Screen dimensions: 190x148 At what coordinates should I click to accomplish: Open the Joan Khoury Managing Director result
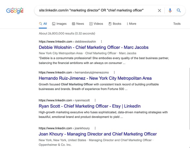click(x=98, y=134)
